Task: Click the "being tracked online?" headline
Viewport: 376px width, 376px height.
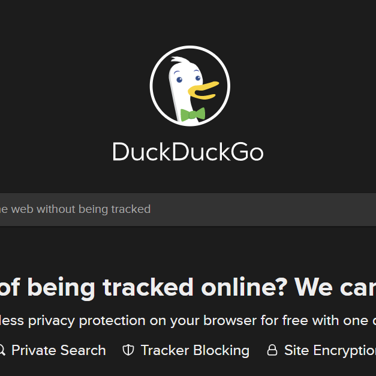Action: click(x=157, y=287)
